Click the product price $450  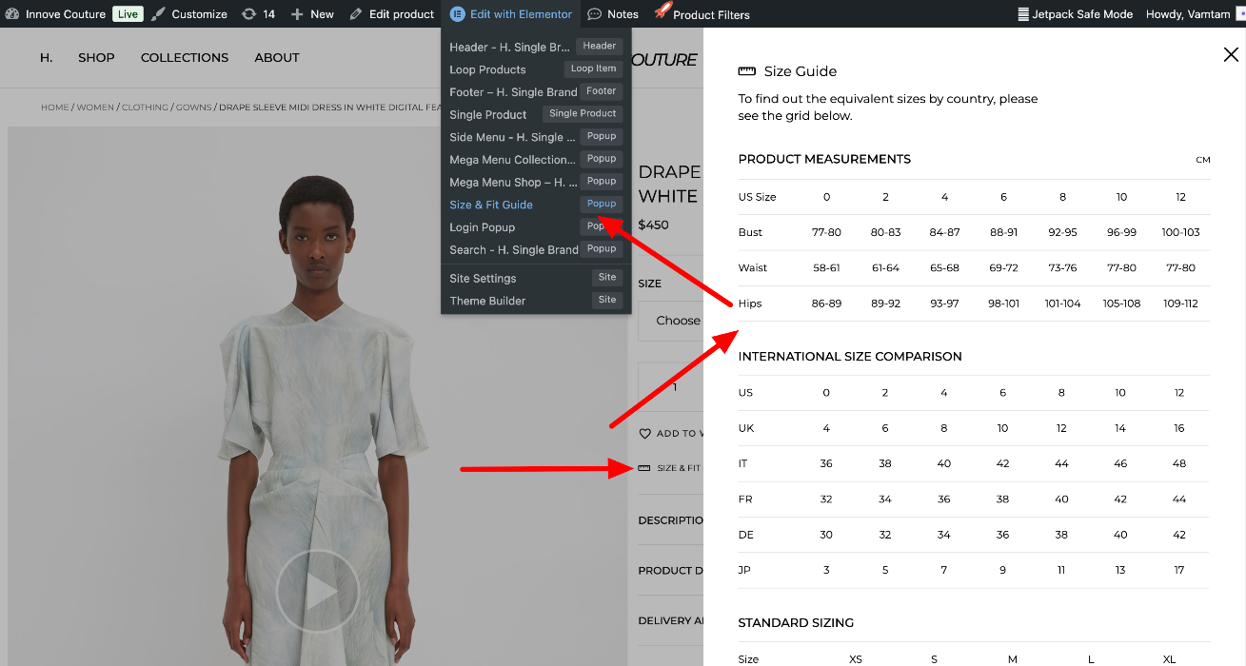pos(653,225)
